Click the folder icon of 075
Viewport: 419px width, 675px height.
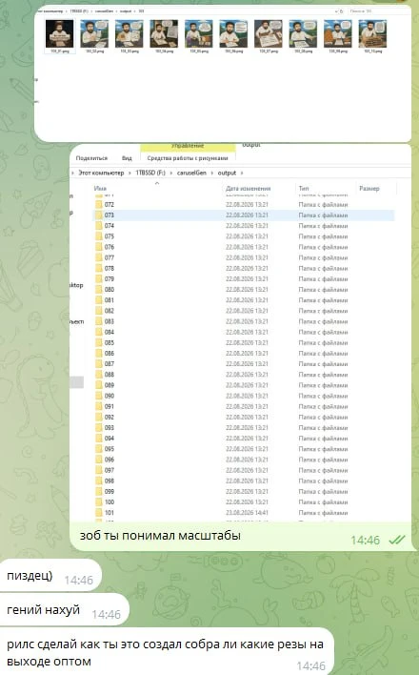click(98, 235)
